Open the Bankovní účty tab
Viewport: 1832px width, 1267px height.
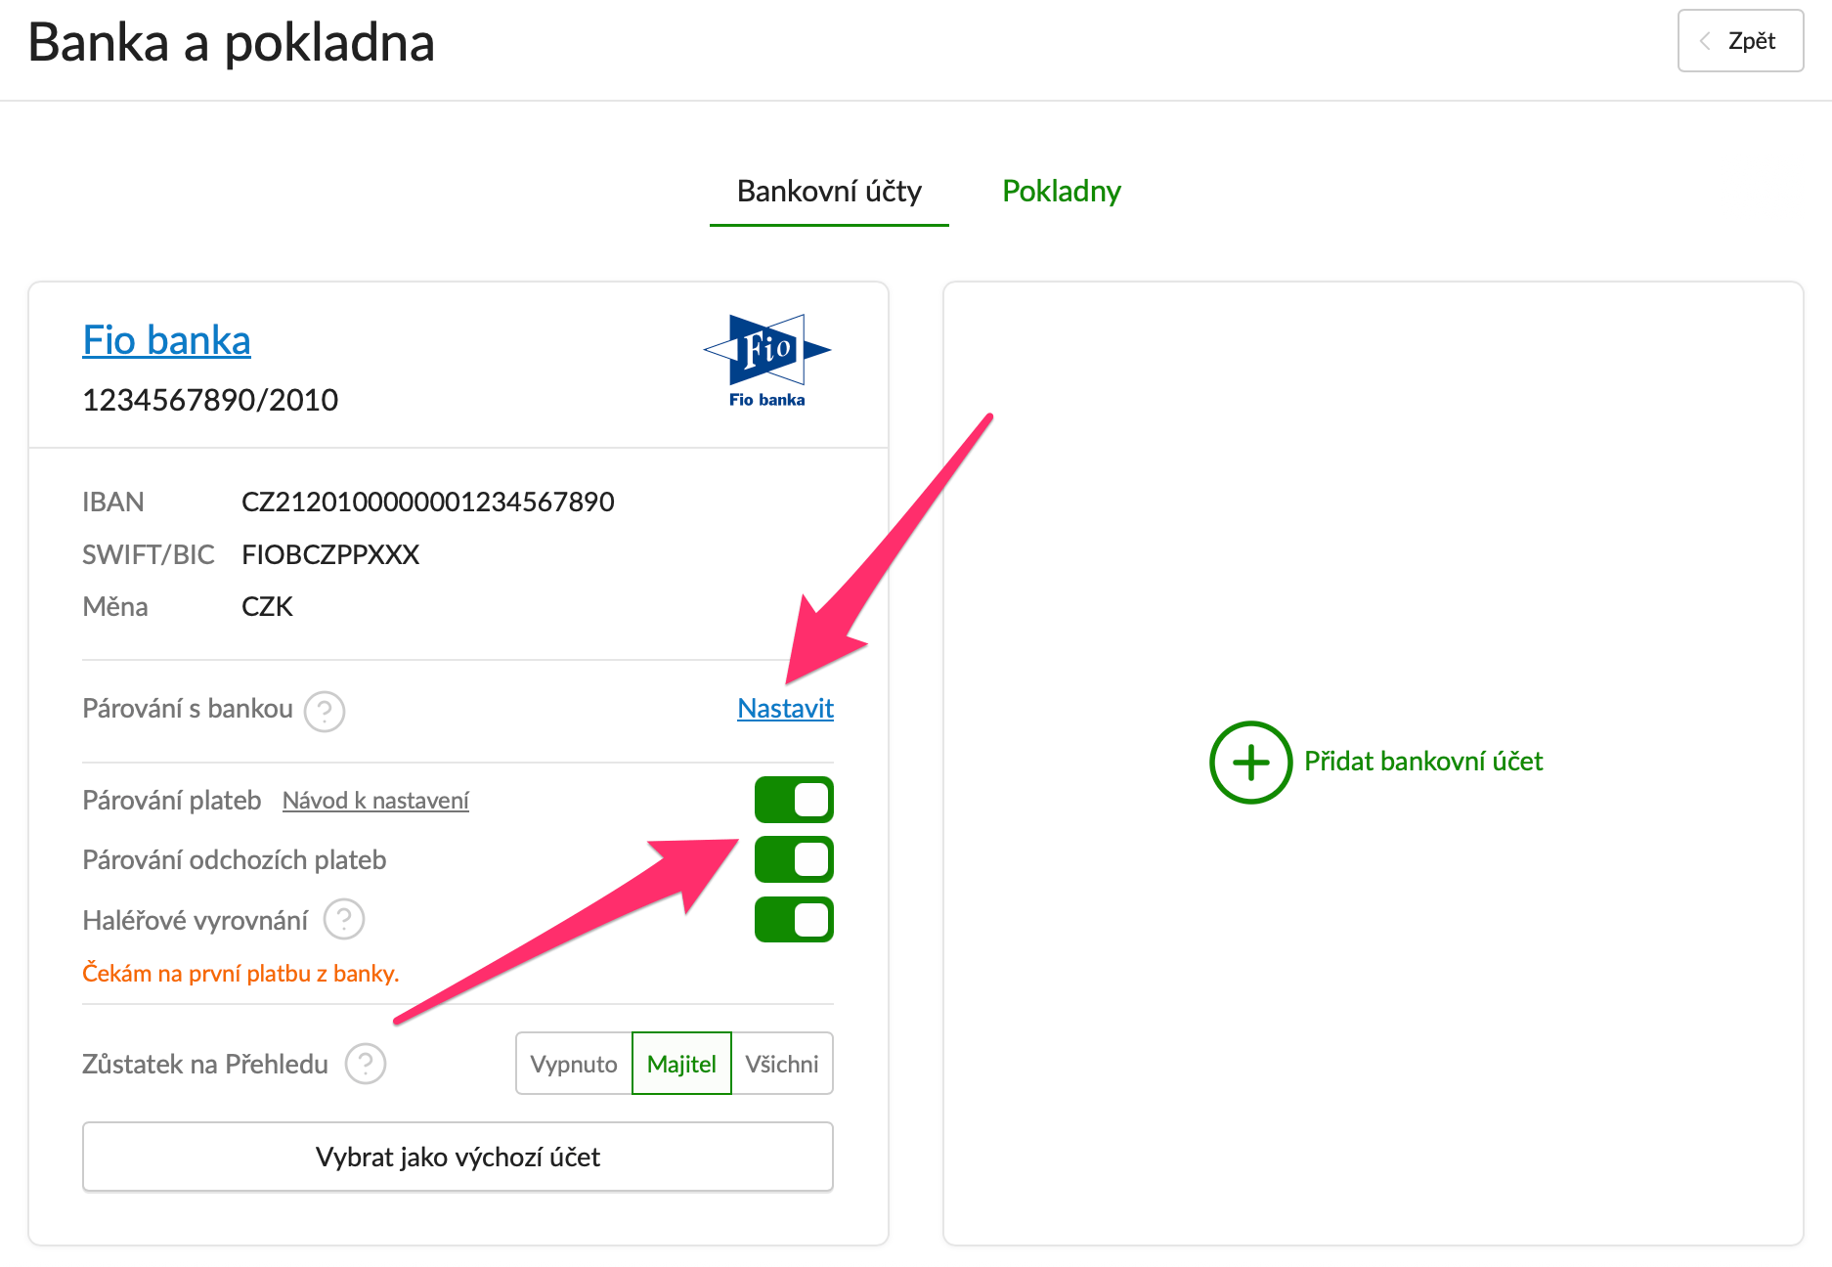point(829,191)
